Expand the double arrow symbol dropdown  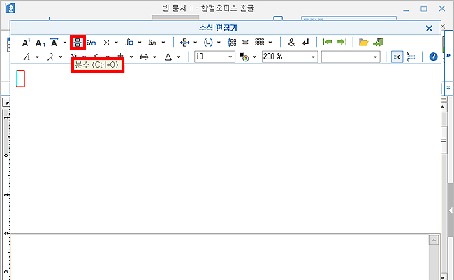155,57
